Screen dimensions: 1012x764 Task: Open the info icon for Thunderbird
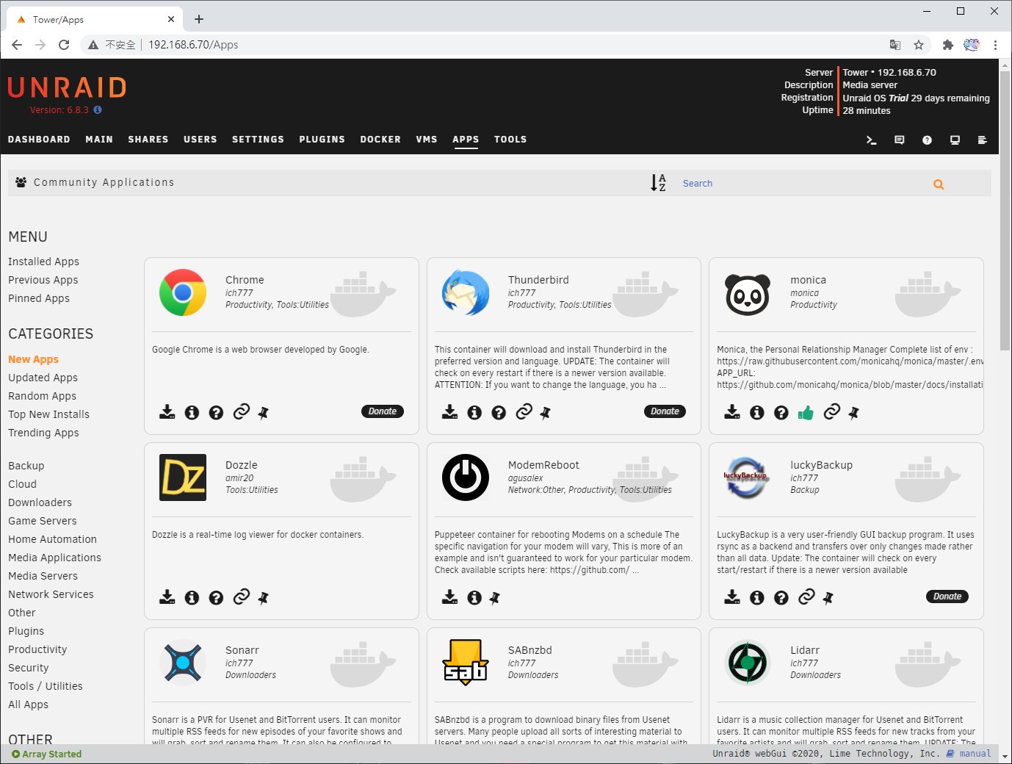[x=474, y=412]
